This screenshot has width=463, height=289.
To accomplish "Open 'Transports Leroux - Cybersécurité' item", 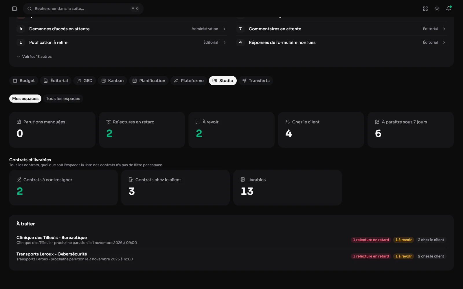I will tap(231, 256).
